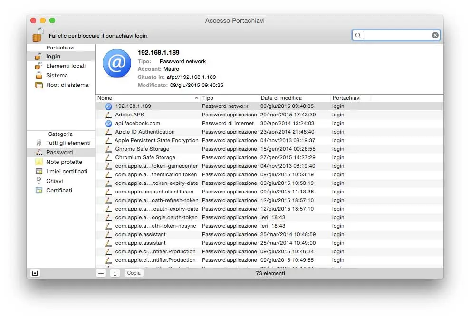Open the Chiavi category

[x=54, y=181]
